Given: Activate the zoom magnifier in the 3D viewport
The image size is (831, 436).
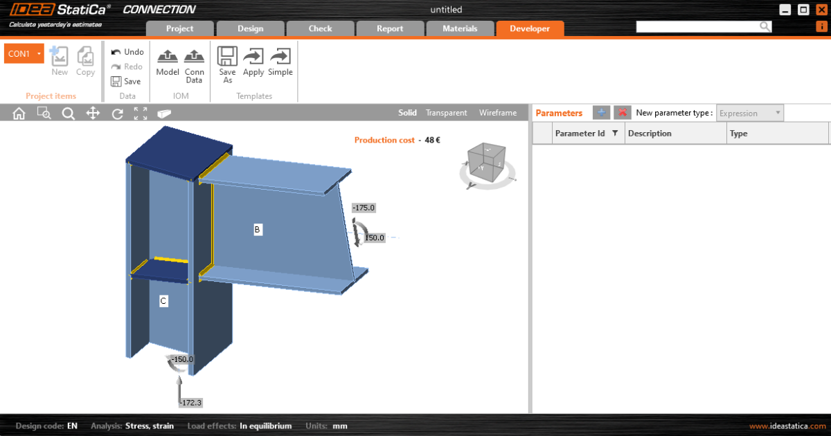Looking at the screenshot, I should click(69, 112).
